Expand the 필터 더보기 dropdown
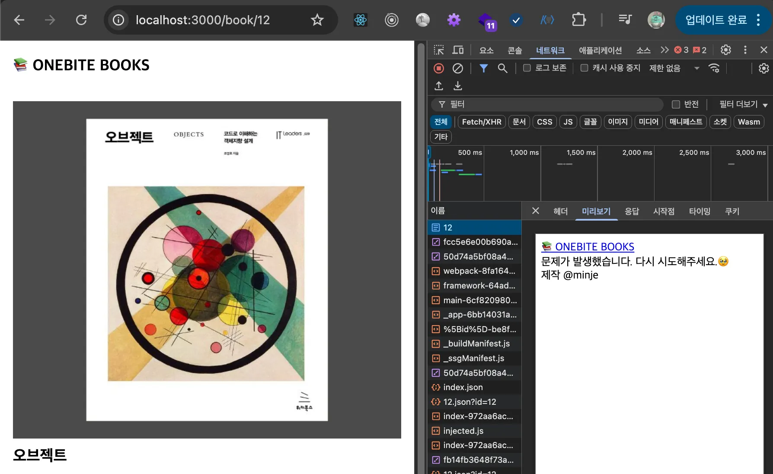 (x=743, y=104)
